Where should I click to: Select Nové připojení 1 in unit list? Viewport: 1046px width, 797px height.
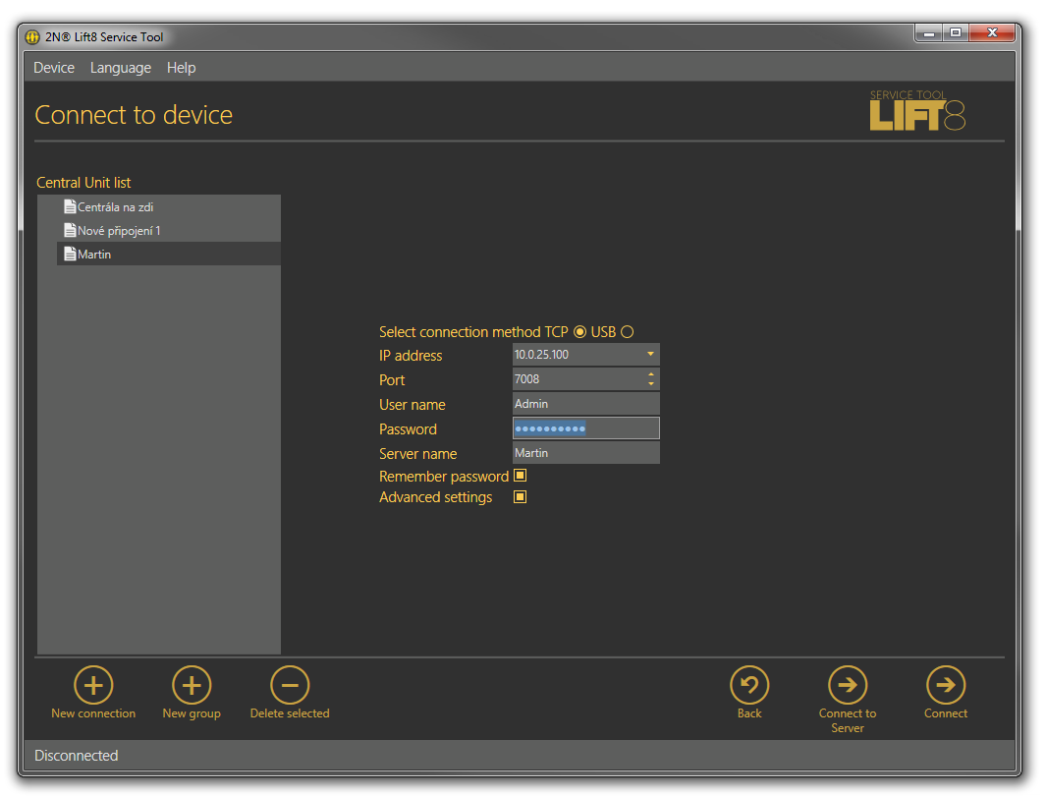(x=119, y=231)
